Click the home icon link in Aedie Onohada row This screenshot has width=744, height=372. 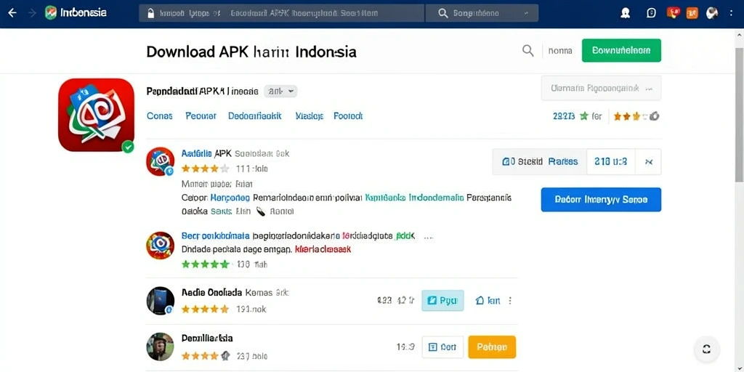pyautogui.click(x=488, y=300)
